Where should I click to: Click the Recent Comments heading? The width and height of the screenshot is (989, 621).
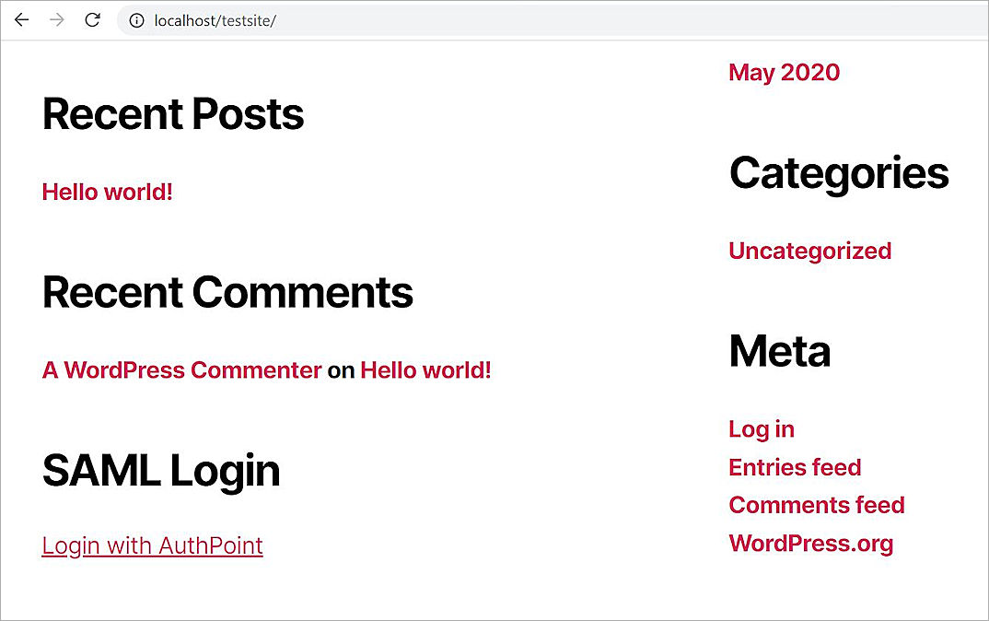click(227, 292)
